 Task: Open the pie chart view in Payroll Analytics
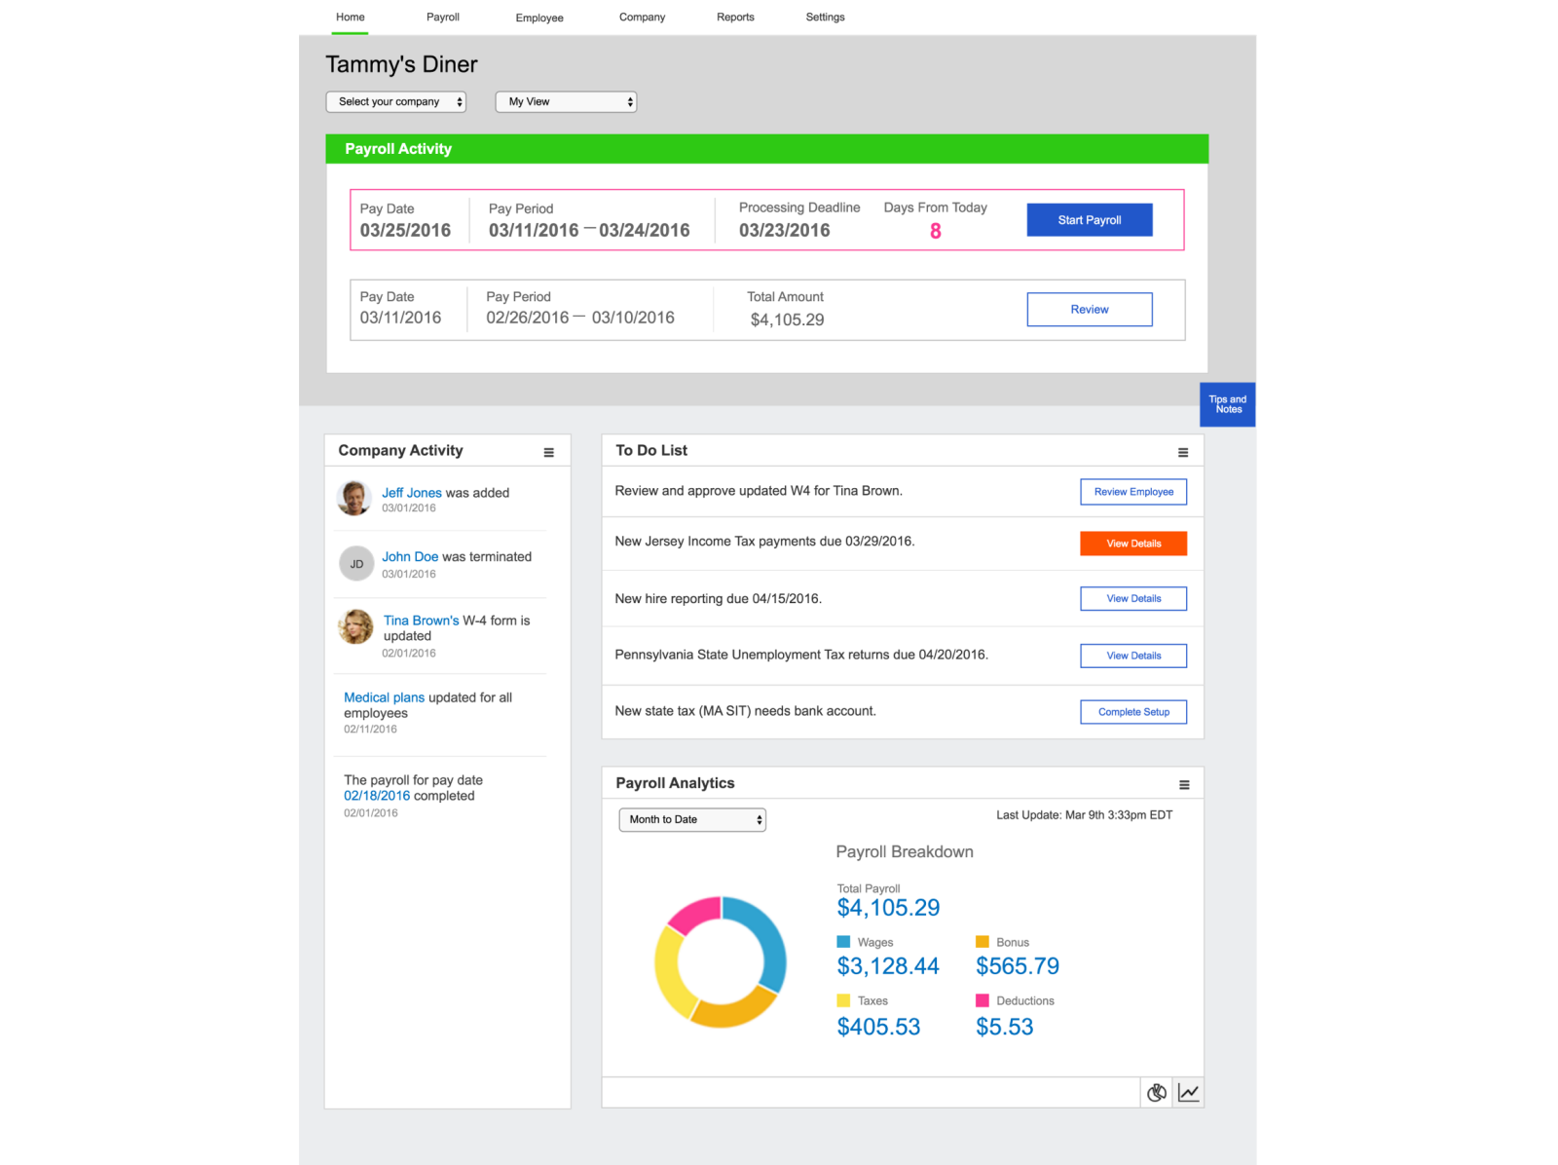pos(1156,1092)
